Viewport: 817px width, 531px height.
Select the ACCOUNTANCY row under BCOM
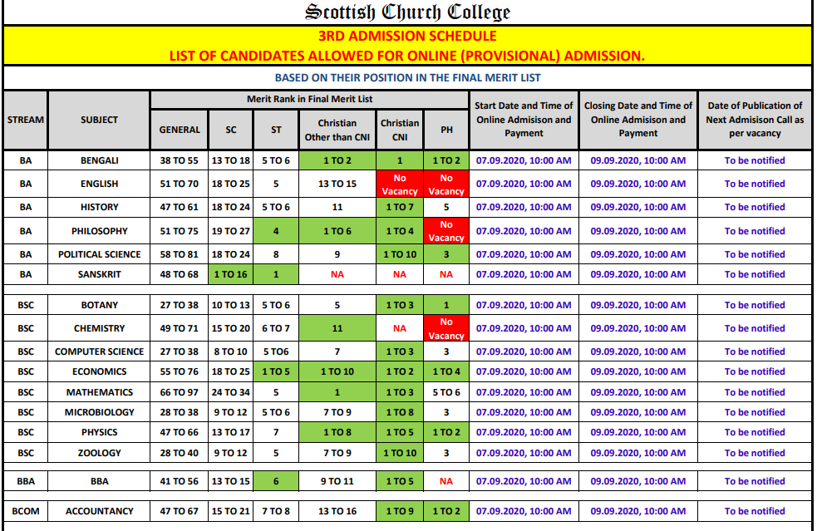[x=99, y=511]
